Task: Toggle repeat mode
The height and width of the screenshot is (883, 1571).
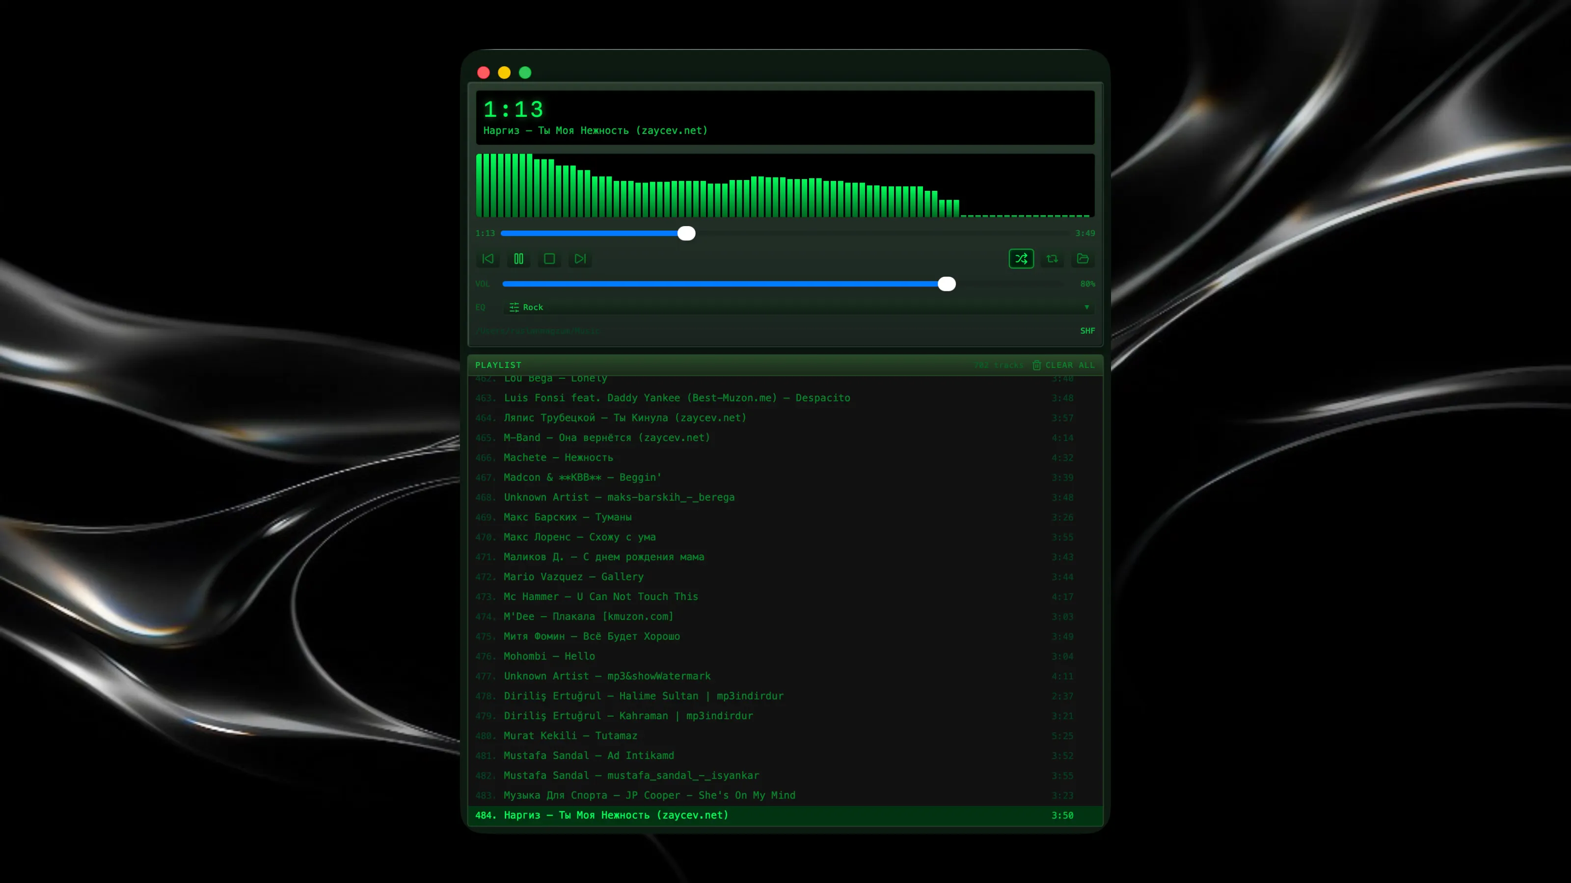Action: [1052, 259]
